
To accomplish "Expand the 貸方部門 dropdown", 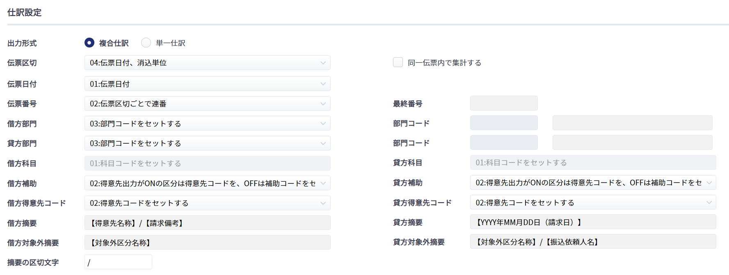I will (x=207, y=143).
